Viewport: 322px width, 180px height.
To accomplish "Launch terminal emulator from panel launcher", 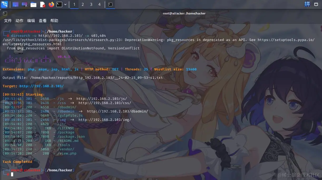I will point(59,4).
